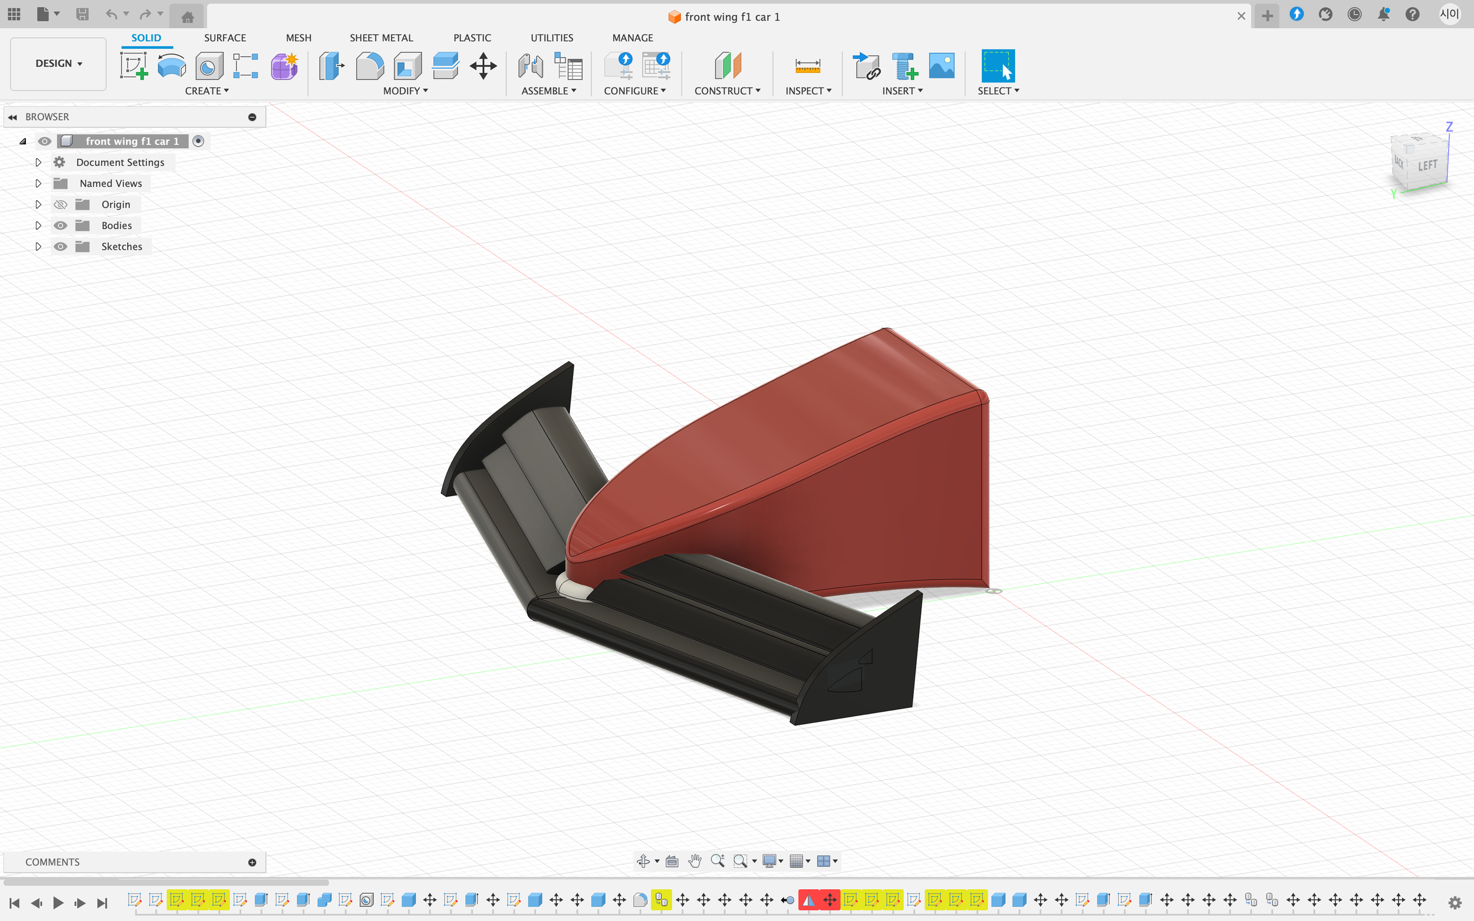The height and width of the screenshot is (921, 1474).
Task: Click the ViewCube LEFT face
Action: pos(1426,166)
